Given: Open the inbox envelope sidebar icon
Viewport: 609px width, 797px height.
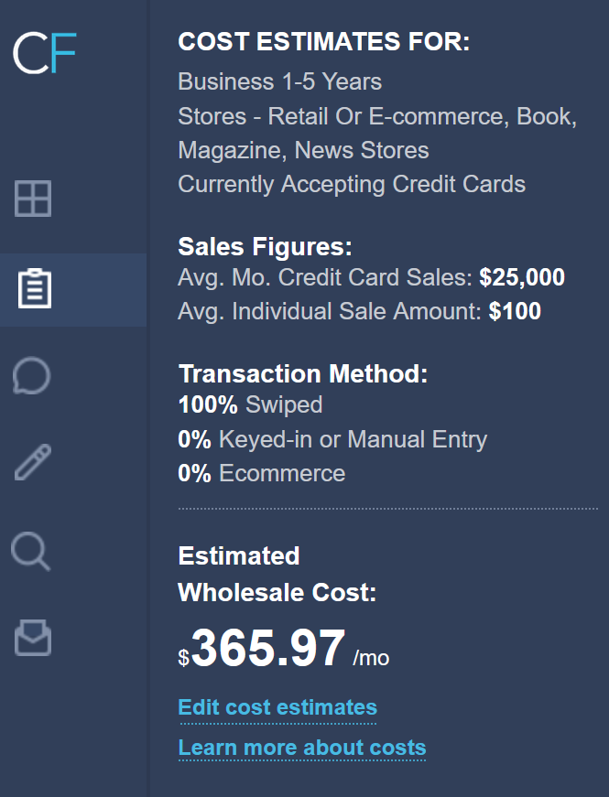Looking at the screenshot, I should tap(33, 637).
